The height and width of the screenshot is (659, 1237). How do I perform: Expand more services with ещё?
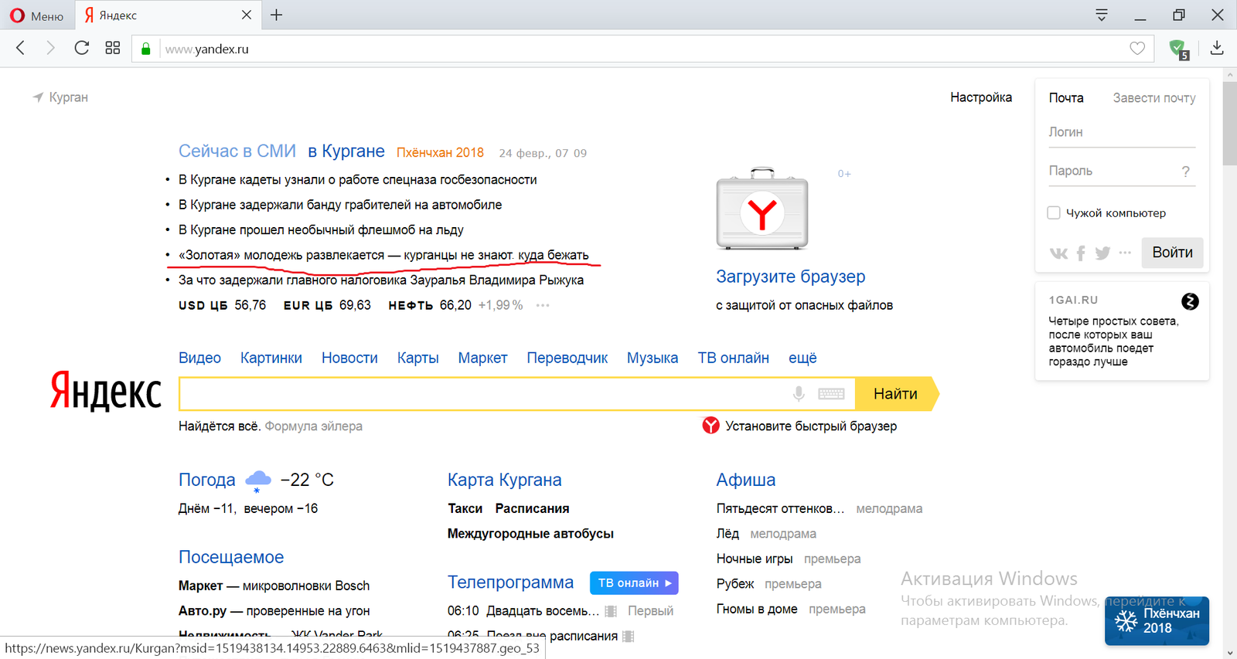click(x=803, y=358)
